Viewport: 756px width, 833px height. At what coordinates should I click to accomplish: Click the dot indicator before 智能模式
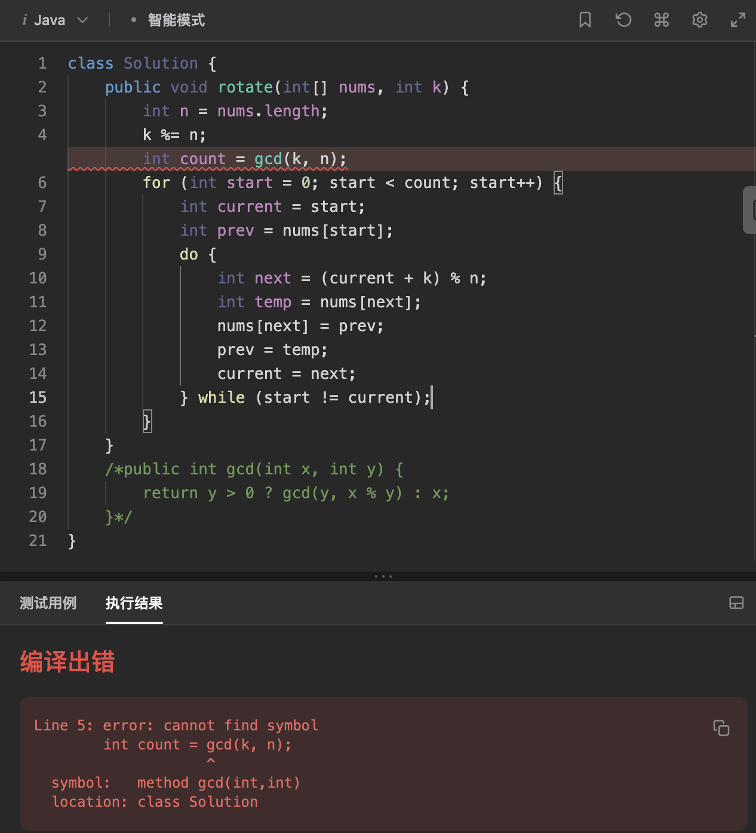click(x=134, y=20)
